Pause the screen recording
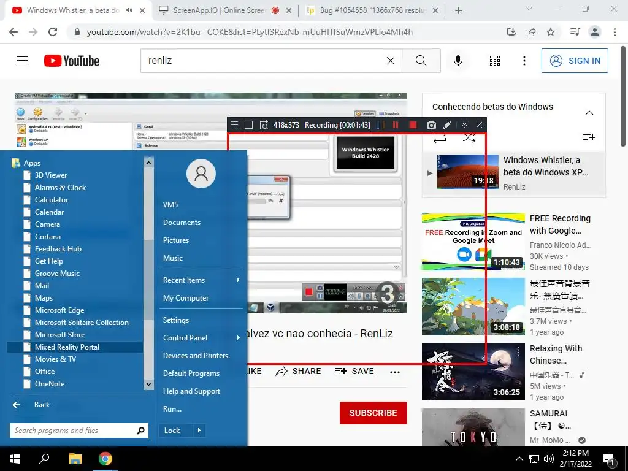 [396, 125]
